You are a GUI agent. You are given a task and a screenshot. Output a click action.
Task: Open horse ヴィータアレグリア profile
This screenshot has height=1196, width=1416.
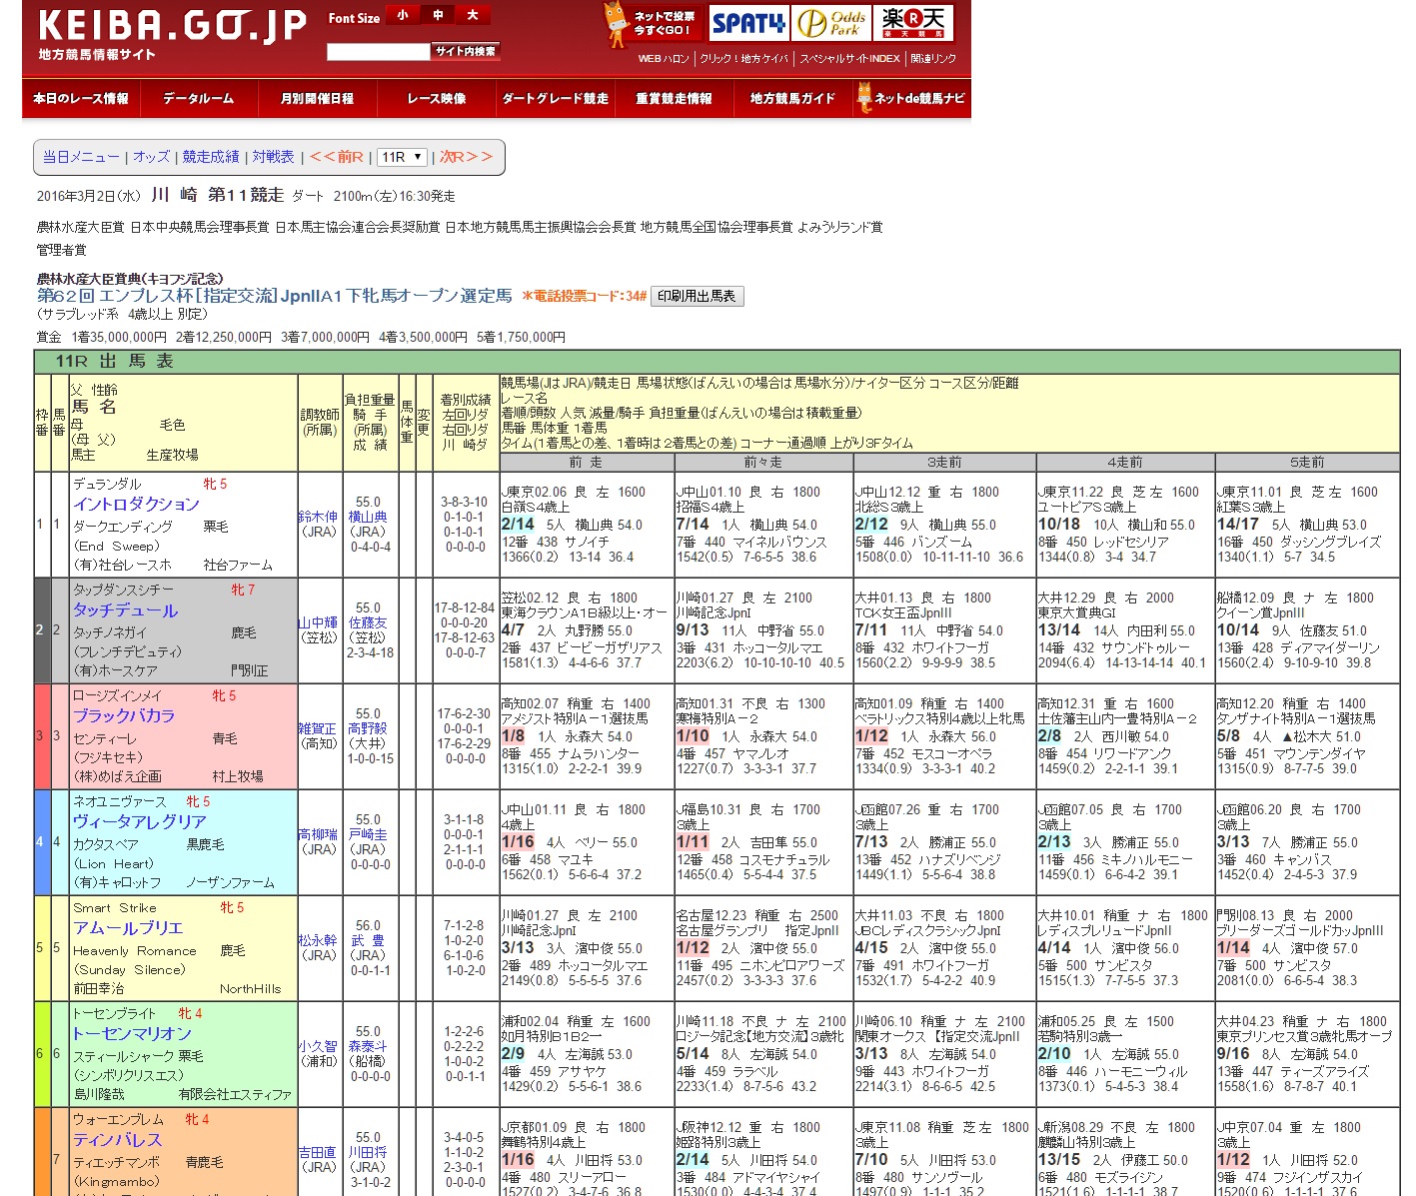pos(140,822)
